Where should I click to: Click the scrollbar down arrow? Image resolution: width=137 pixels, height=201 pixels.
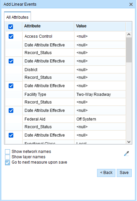click(x=129, y=142)
